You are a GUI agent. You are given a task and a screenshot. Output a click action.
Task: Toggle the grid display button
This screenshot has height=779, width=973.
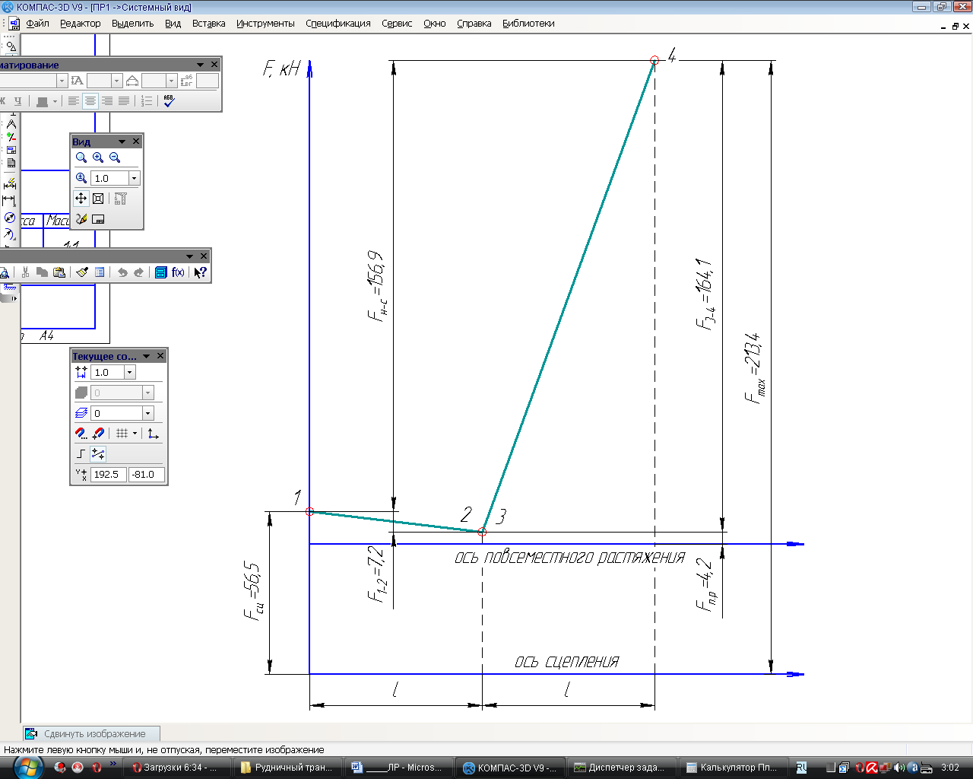[x=122, y=434]
